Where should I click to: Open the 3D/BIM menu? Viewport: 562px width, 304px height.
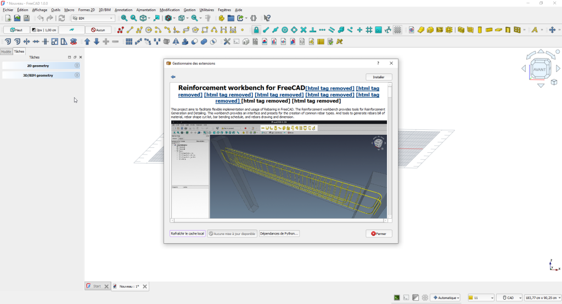[x=105, y=10]
